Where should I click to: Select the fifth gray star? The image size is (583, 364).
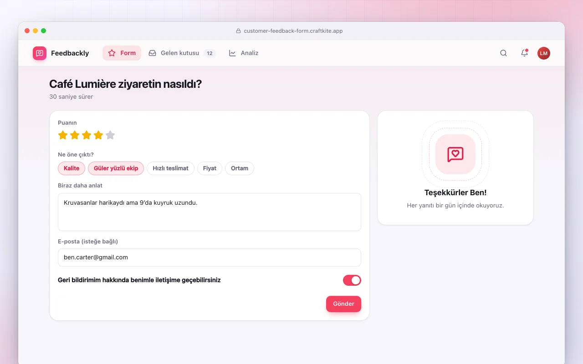[110, 135]
